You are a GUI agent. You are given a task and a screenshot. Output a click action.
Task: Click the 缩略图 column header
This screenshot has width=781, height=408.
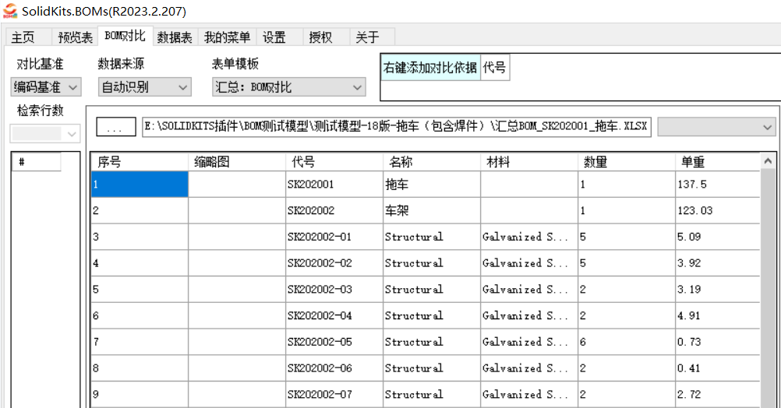tap(237, 162)
